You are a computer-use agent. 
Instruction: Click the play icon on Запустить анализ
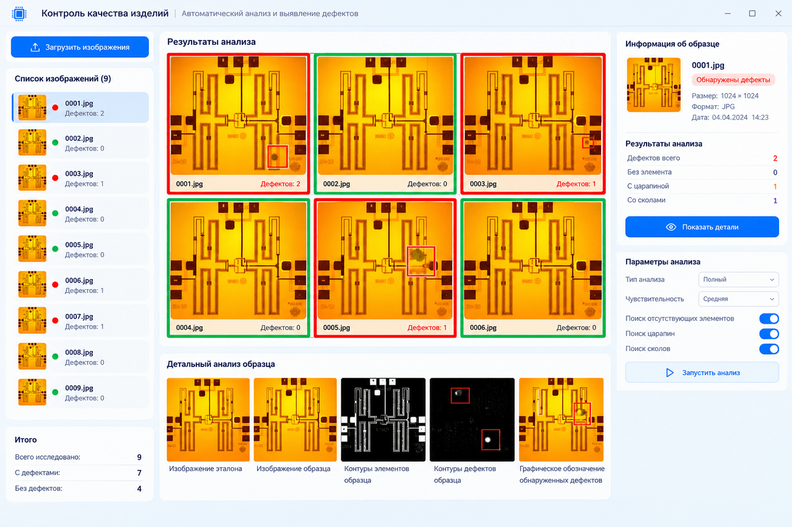coord(670,372)
